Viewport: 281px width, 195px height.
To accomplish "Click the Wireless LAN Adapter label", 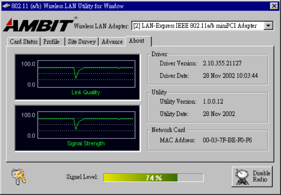I will coord(101,26).
